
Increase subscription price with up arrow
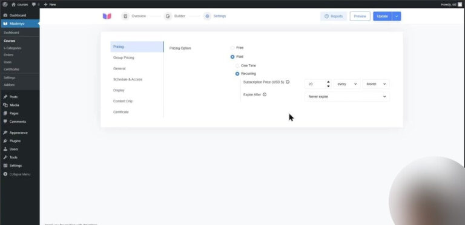click(x=328, y=82)
